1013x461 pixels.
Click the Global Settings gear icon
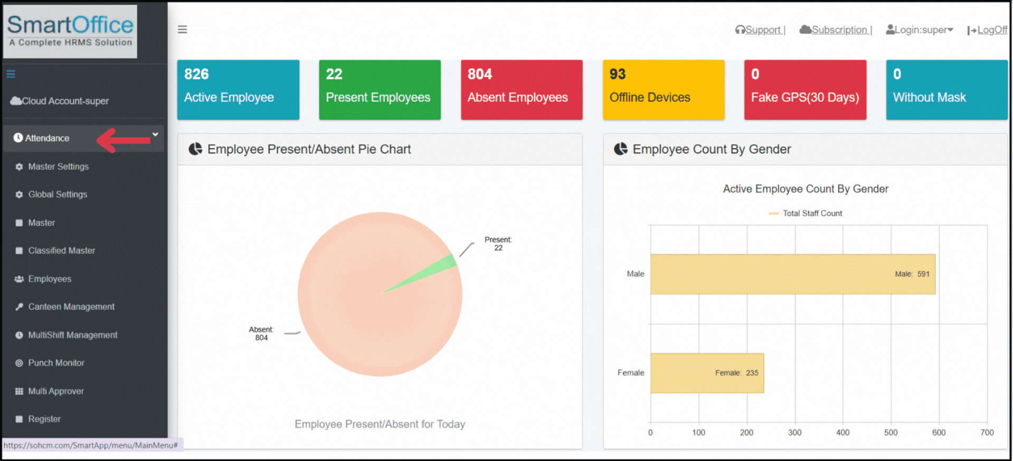pos(19,195)
